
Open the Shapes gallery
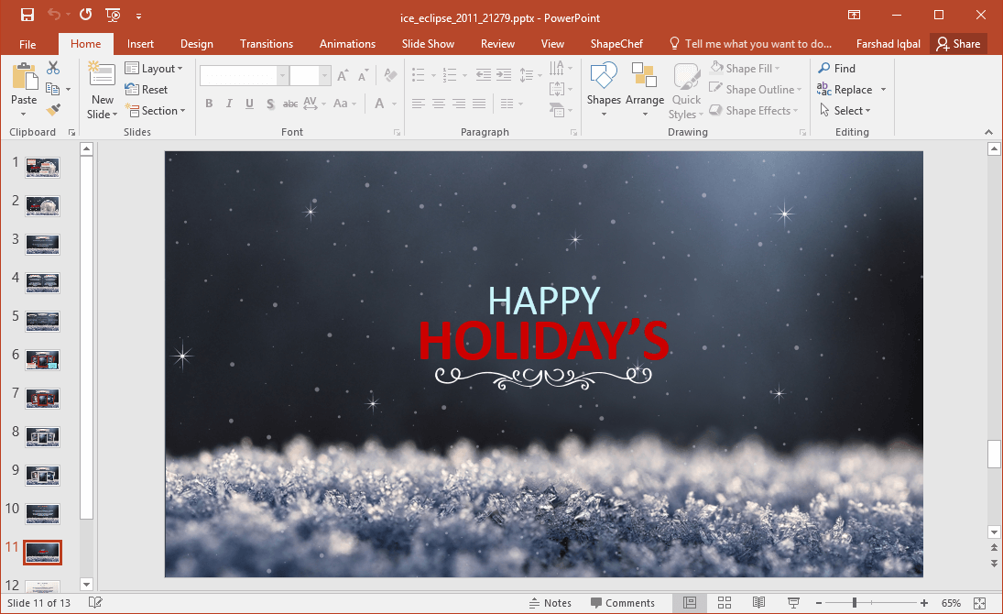point(604,90)
